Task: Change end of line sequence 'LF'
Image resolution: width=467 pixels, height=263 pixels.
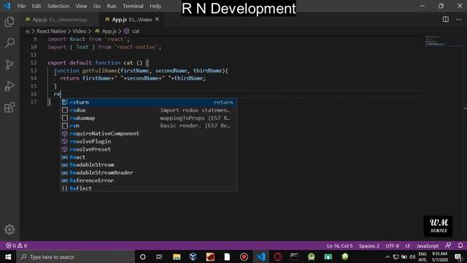Action: (x=408, y=245)
